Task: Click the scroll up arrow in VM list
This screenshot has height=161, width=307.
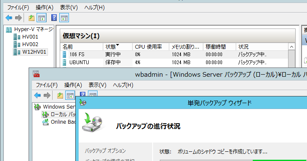Action: (291, 47)
